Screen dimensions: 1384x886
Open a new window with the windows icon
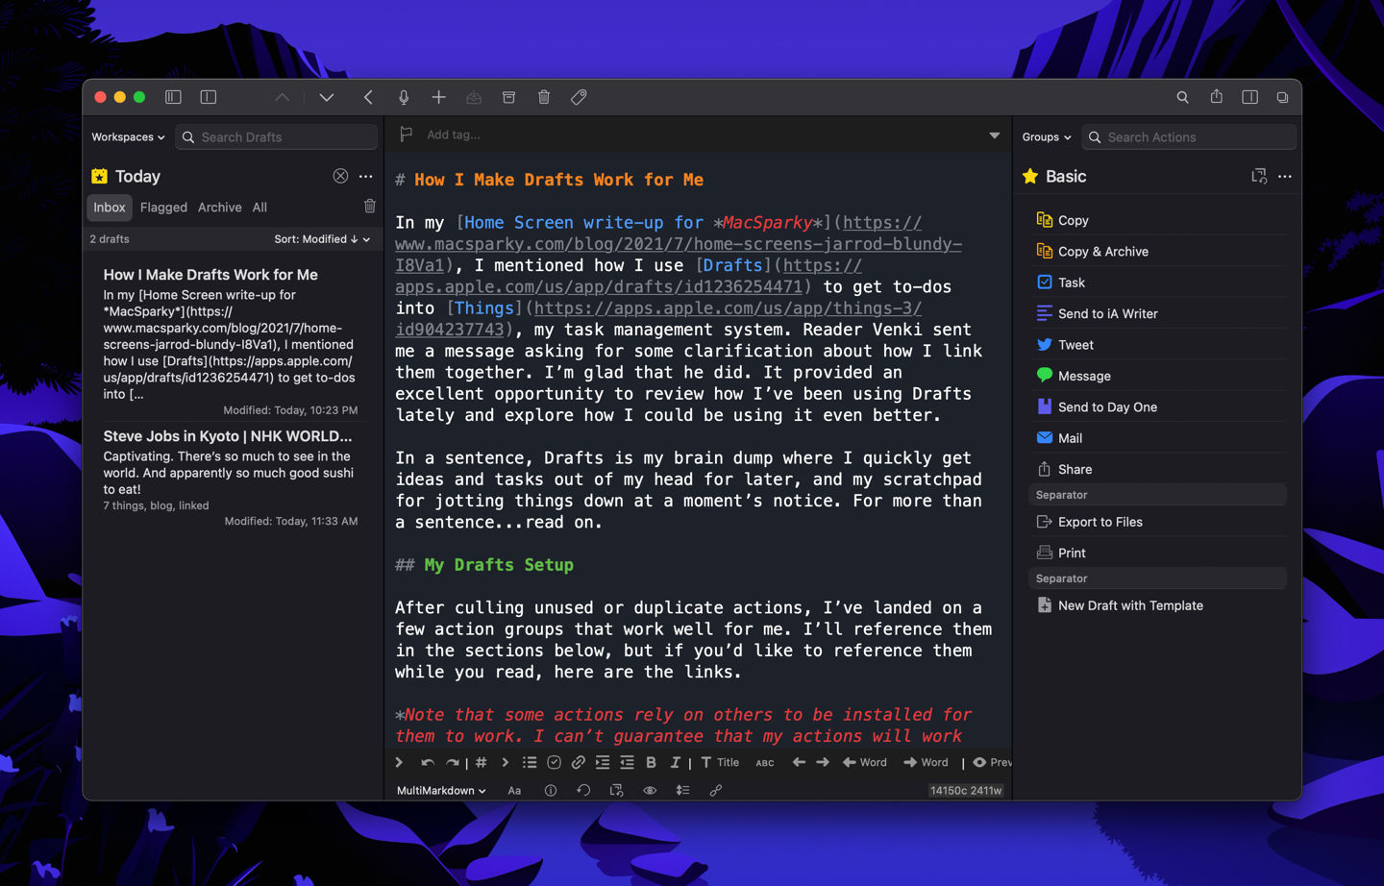pyautogui.click(x=1282, y=97)
